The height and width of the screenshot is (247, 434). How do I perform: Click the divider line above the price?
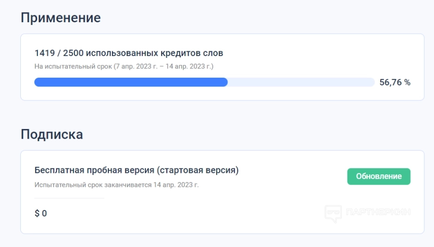coord(69,198)
